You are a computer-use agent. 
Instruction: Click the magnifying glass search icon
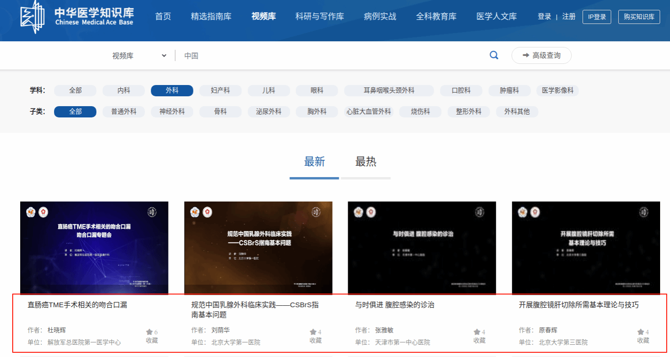click(x=494, y=55)
